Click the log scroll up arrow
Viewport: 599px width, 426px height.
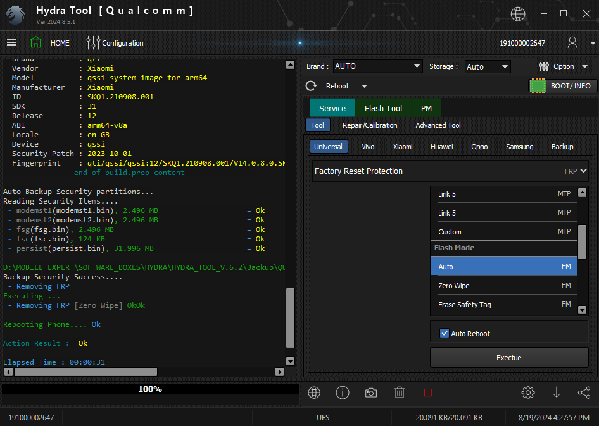(291, 65)
